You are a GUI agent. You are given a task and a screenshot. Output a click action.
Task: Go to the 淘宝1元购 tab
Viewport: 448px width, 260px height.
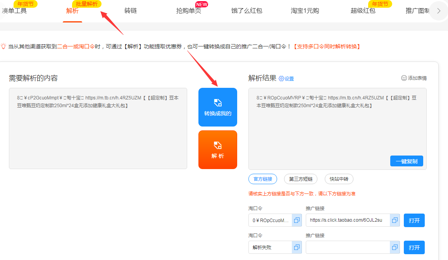click(x=305, y=11)
